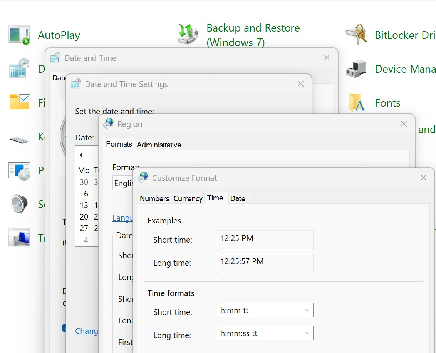This screenshot has width=436, height=353.
Task: Select day 30 in the calendar
Action: (x=84, y=182)
